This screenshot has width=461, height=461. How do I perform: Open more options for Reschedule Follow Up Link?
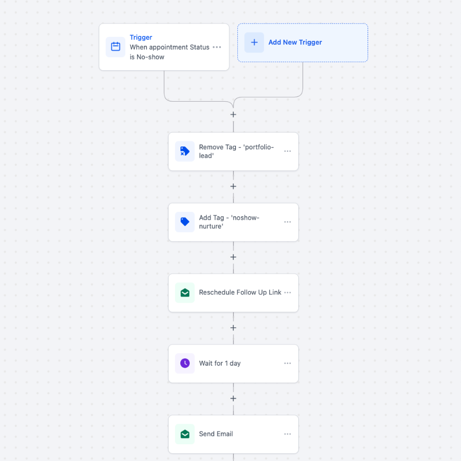[288, 292]
